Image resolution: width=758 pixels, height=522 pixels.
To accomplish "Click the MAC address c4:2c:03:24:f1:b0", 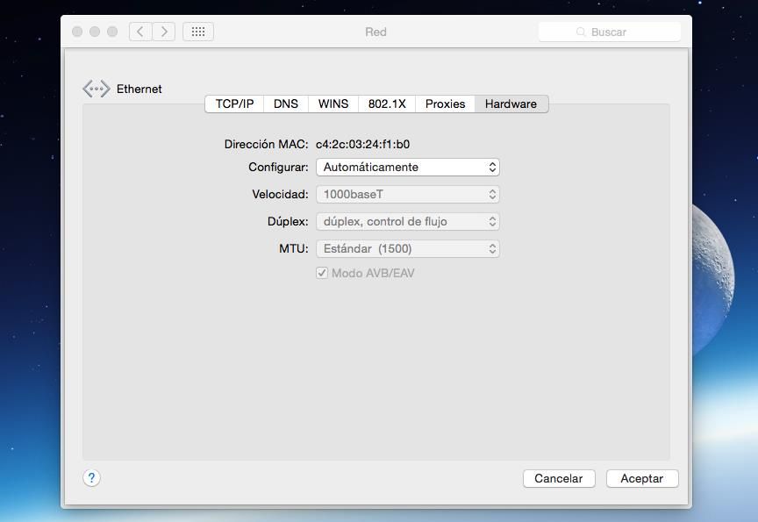I will pos(362,144).
